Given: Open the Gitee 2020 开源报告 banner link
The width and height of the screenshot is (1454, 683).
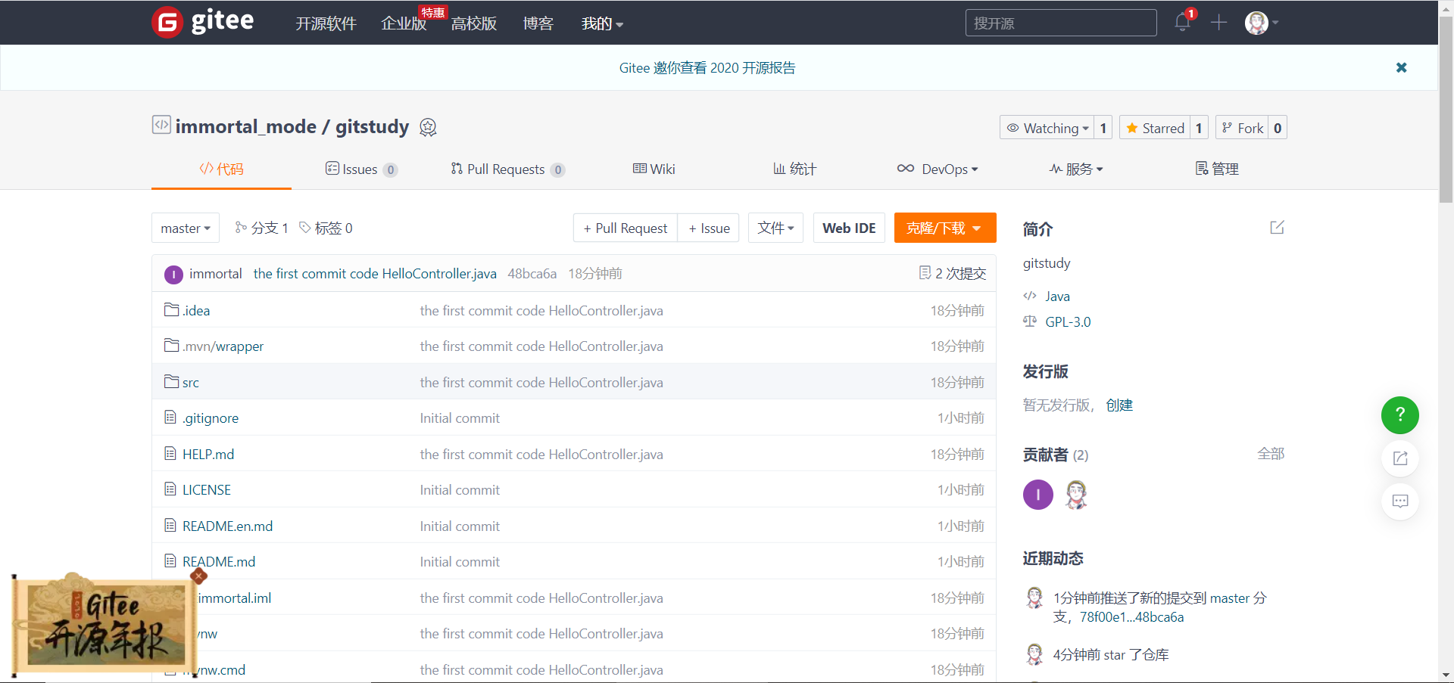Looking at the screenshot, I should click(707, 67).
